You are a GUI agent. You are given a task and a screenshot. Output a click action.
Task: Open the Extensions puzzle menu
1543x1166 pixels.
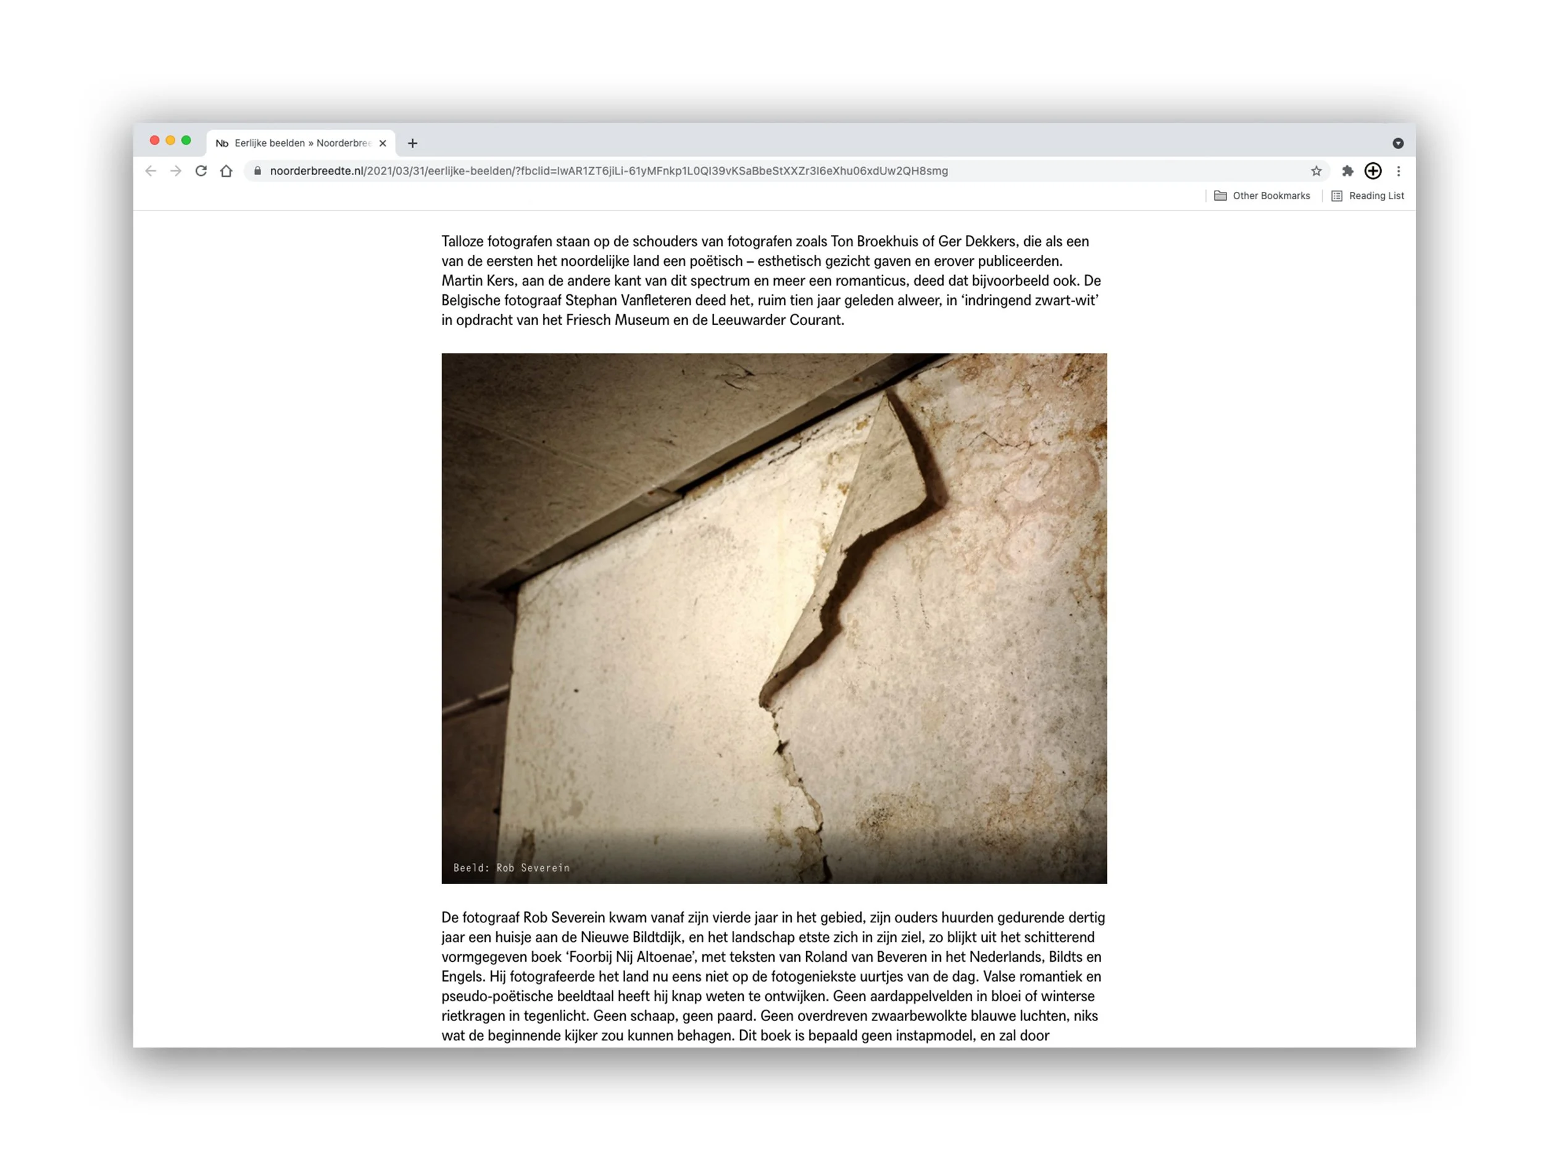[x=1347, y=171]
